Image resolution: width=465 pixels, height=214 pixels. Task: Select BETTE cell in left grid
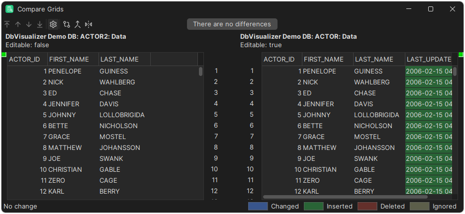pos(73,126)
